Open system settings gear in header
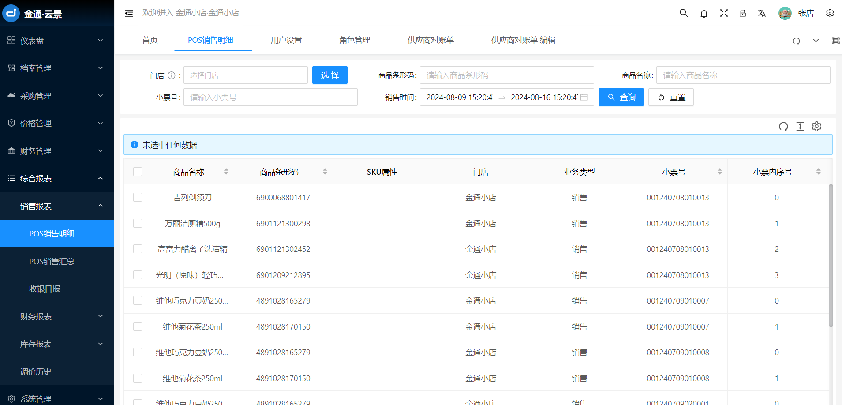The height and width of the screenshot is (405, 842). (830, 13)
